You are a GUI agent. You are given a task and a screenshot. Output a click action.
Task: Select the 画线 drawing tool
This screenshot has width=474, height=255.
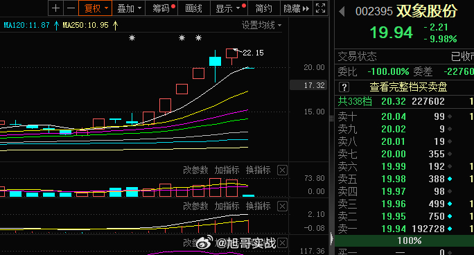coord(193,8)
